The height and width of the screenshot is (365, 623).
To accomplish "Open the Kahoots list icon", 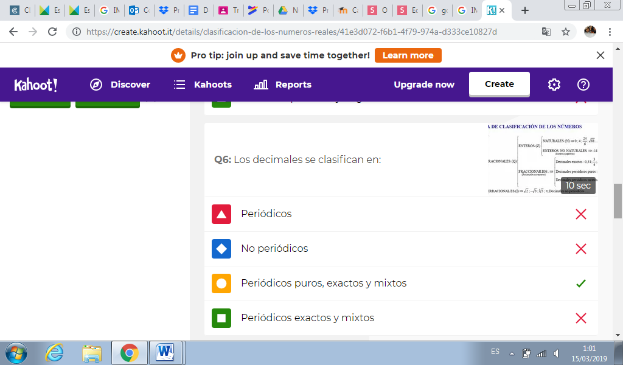I will (179, 85).
